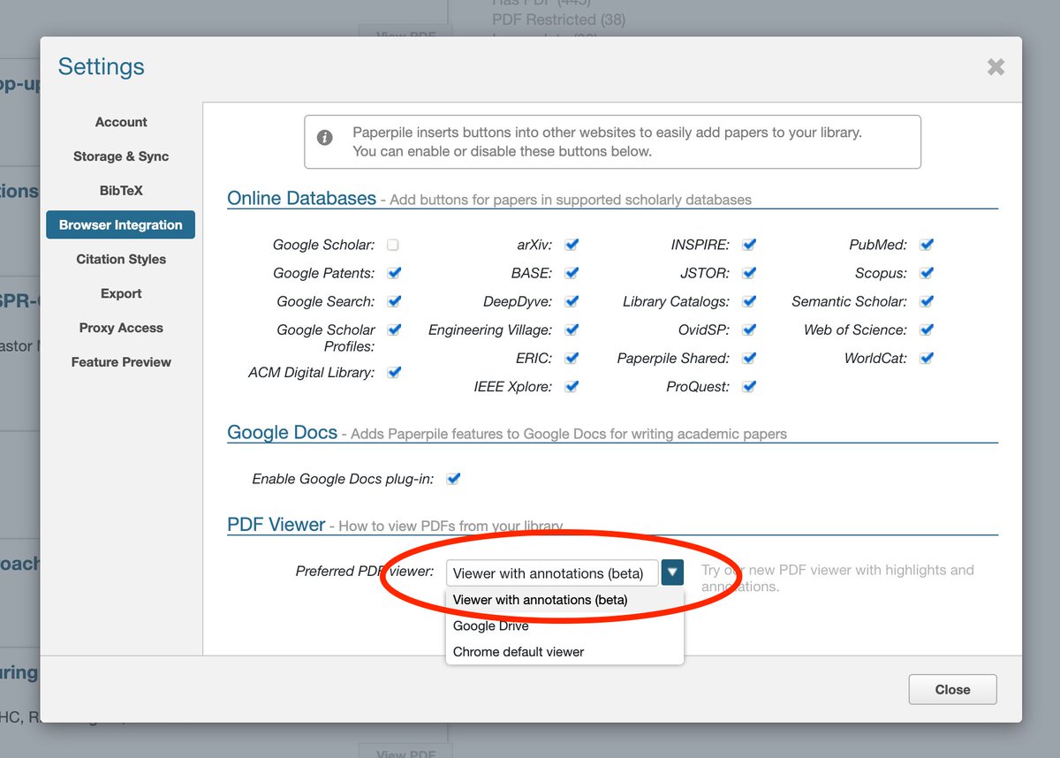Image resolution: width=1060 pixels, height=758 pixels.
Task: Uncheck the BASE database checkbox
Action: [x=572, y=273]
